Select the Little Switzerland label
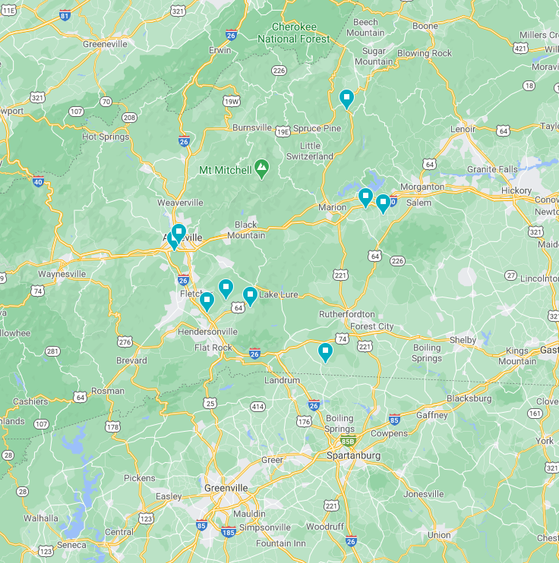This screenshot has width=559, height=563. [310, 151]
